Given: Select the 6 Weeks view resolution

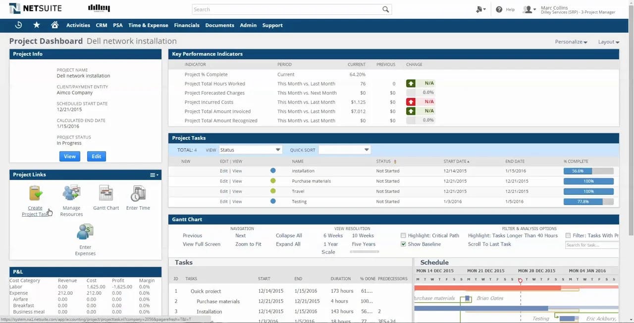Looking at the screenshot, I should click(333, 235).
